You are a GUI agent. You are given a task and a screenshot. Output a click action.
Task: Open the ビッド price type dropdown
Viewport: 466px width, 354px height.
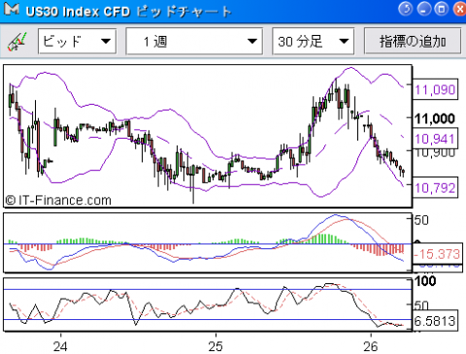[77, 41]
